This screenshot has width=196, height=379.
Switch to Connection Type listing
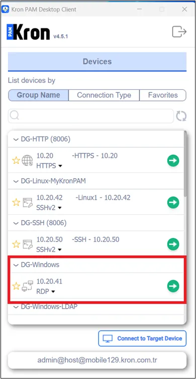[x=104, y=95]
